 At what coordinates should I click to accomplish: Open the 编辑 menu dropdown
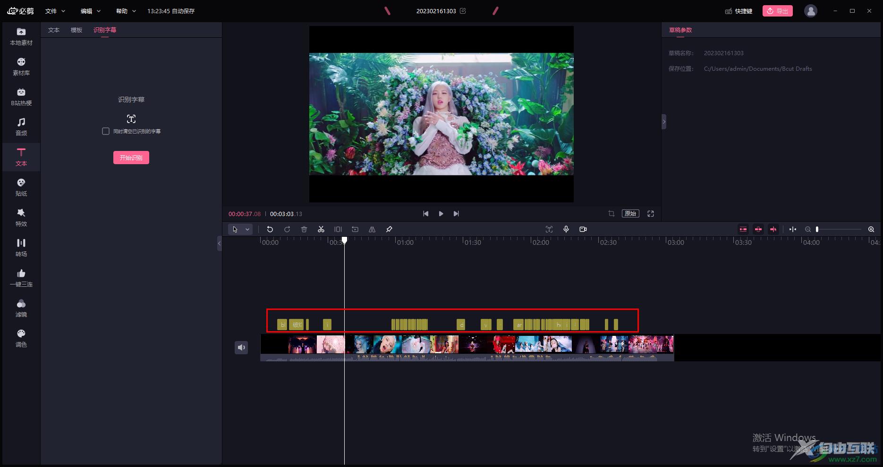[x=91, y=11]
